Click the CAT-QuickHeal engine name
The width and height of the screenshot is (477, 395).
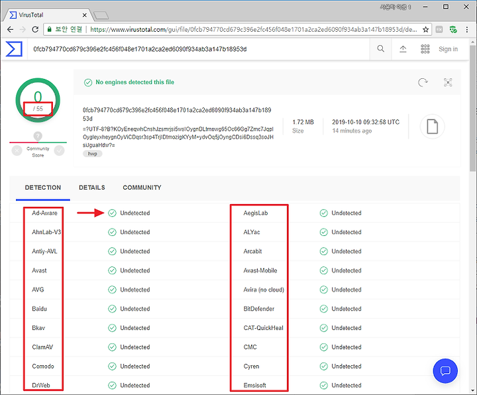[264, 328]
